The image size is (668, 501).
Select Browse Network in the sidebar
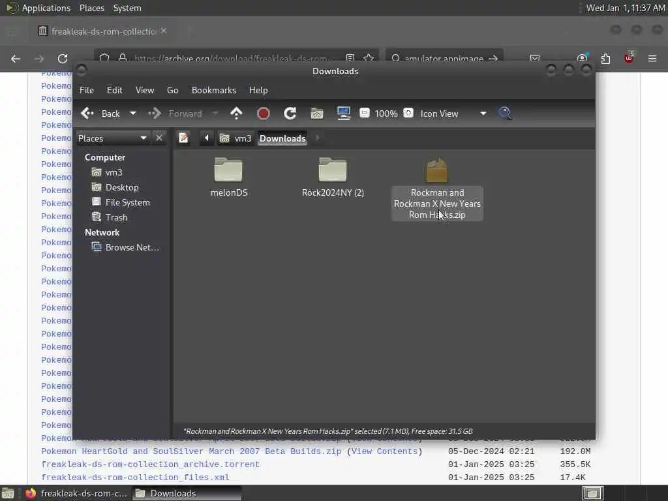tap(126, 247)
